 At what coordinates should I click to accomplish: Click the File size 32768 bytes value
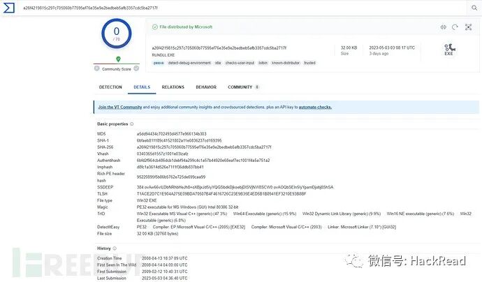click(157, 234)
